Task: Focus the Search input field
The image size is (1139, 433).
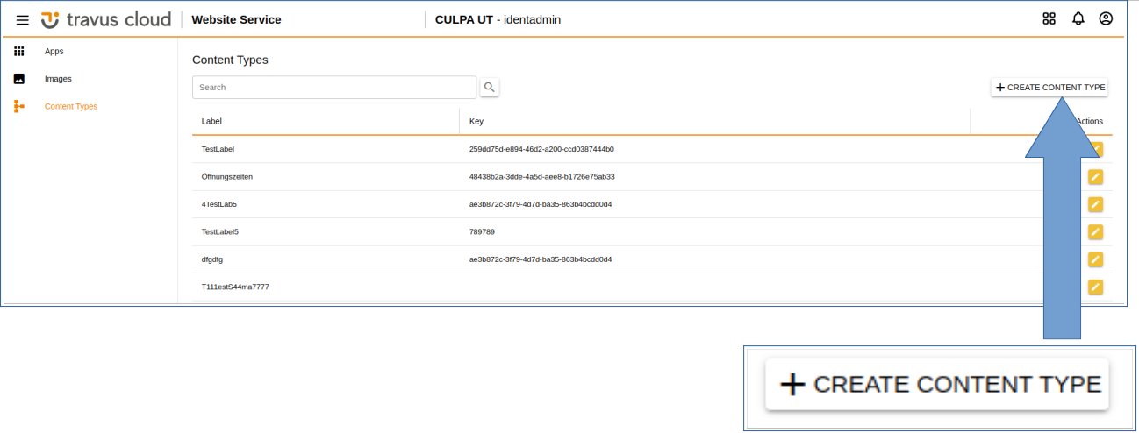Action: pyautogui.click(x=333, y=88)
